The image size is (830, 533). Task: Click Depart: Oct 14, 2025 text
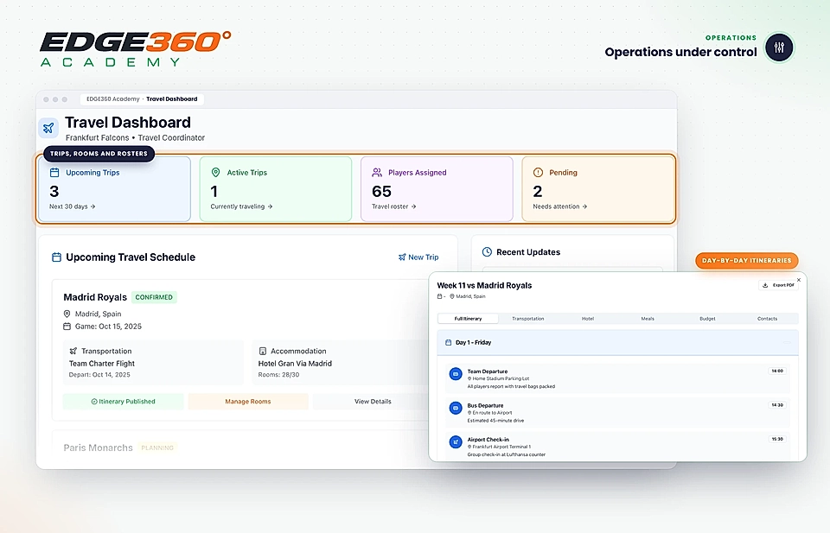point(99,374)
